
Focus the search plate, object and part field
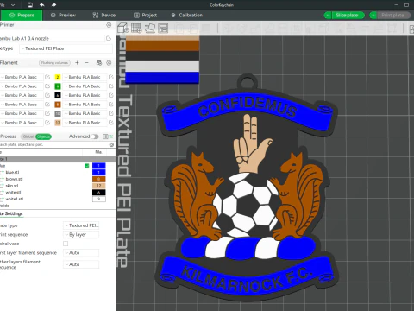54,144
